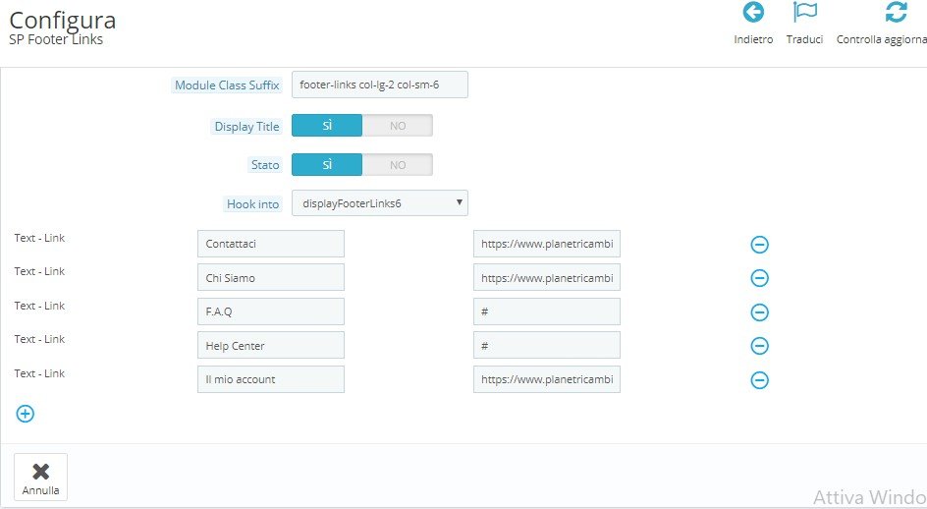Click Text - Link label beside Contattaci
Screen dimensions: 927x509
coord(39,238)
